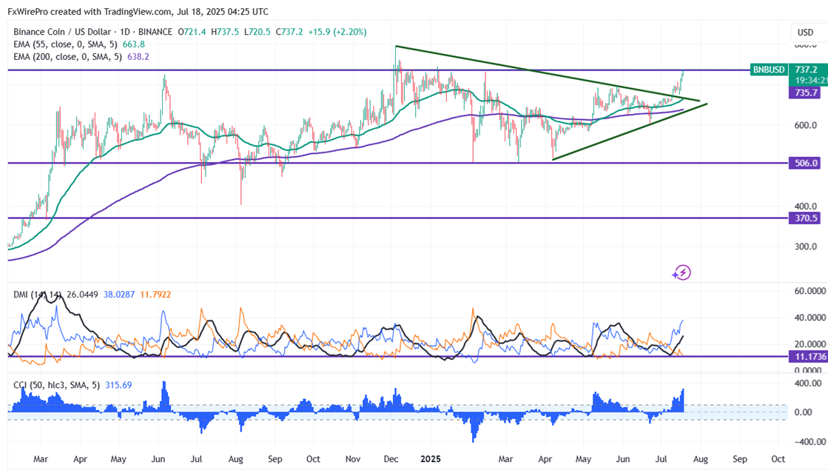Click the 315.69 CCI value
Image resolution: width=828 pixels, height=473 pixels.
[119, 385]
